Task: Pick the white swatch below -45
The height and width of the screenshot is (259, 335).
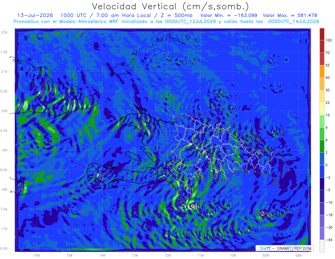Action: click(x=322, y=246)
